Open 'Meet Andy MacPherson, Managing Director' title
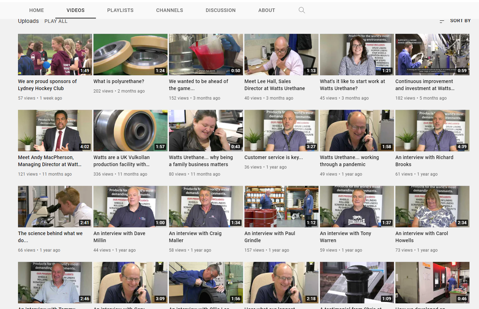Image resolution: width=479 pixels, height=309 pixels. 50,161
